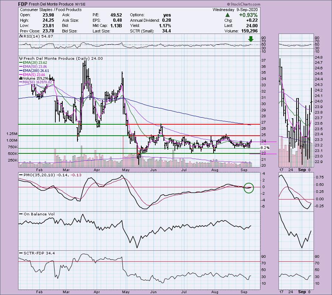
Task: Click the Low value 23.81
Action: (x=49, y=25)
